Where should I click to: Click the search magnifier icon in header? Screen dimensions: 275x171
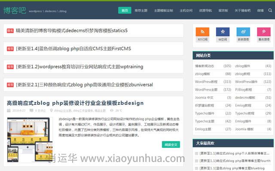coord(270,10)
